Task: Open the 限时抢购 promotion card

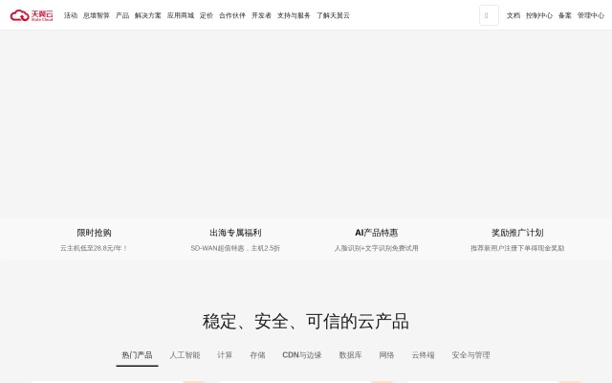Action: pyautogui.click(x=94, y=239)
